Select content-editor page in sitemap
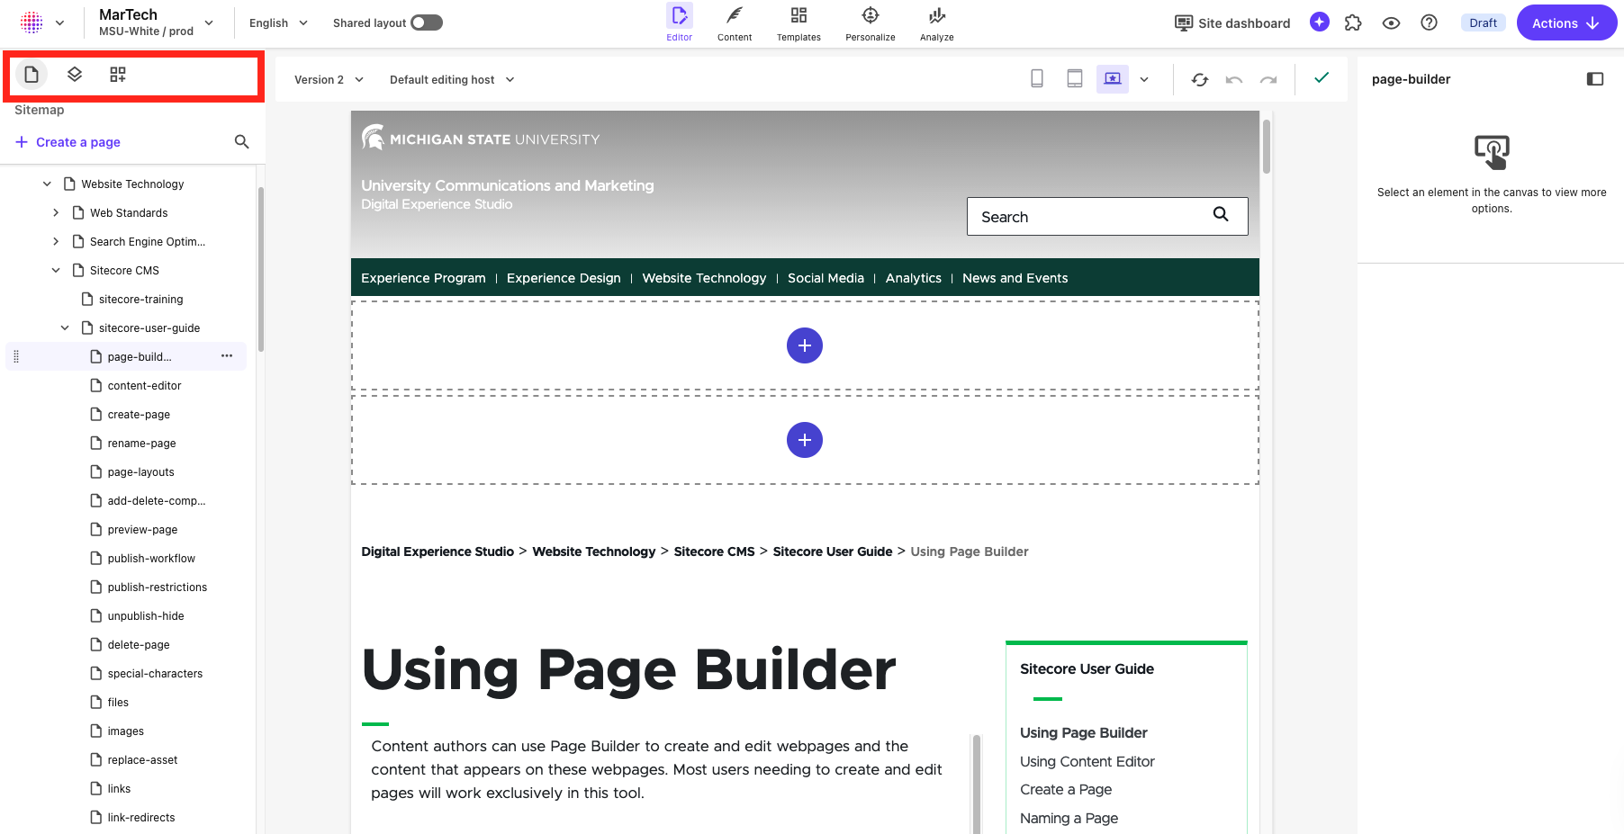 click(x=144, y=385)
